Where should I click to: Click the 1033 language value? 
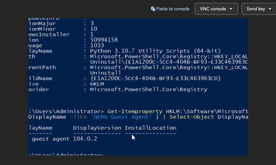pos(97,45)
